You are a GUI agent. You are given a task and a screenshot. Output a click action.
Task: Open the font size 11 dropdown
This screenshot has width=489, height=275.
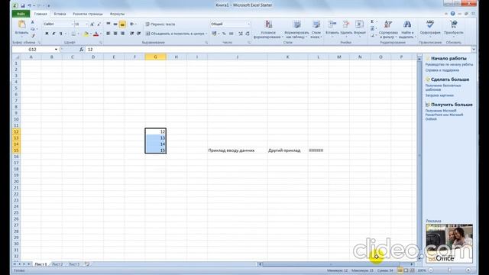click(x=86, y=24)
